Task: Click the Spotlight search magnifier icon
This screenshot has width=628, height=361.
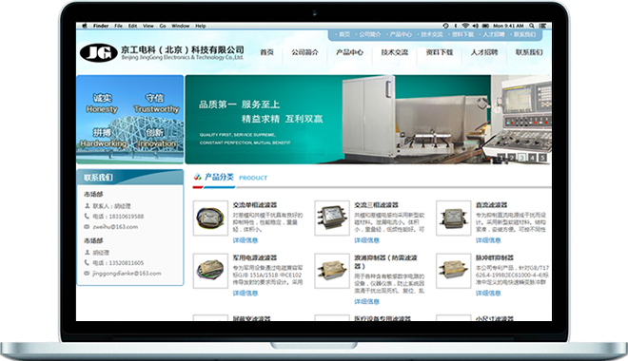Action: [x=532, y=26]
